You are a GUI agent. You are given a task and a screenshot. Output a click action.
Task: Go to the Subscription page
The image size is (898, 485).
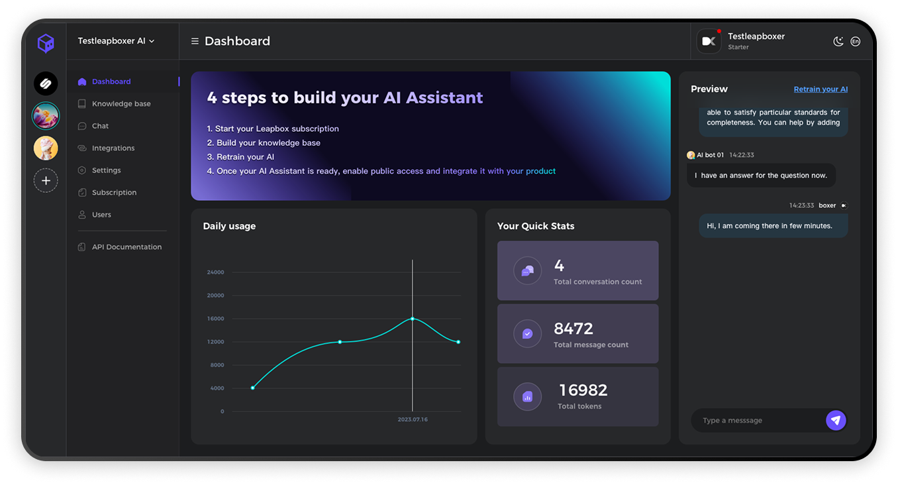point(114,193)
